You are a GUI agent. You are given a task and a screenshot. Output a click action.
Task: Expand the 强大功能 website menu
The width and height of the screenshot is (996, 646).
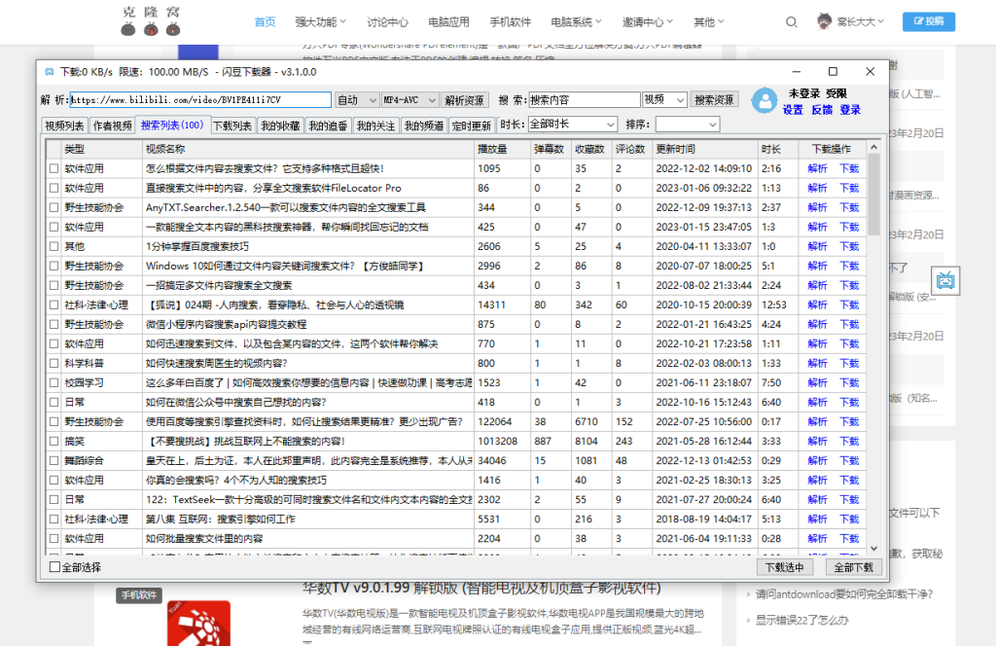tap(320, 22)
